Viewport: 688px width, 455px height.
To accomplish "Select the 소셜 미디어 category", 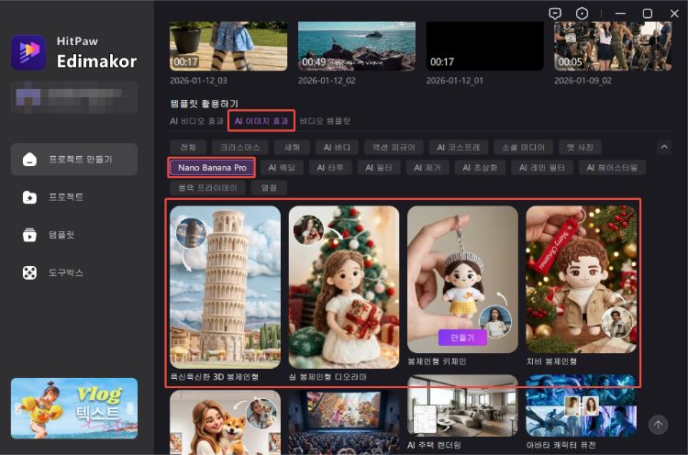I will pyautogui.click(x=523, y=148).
